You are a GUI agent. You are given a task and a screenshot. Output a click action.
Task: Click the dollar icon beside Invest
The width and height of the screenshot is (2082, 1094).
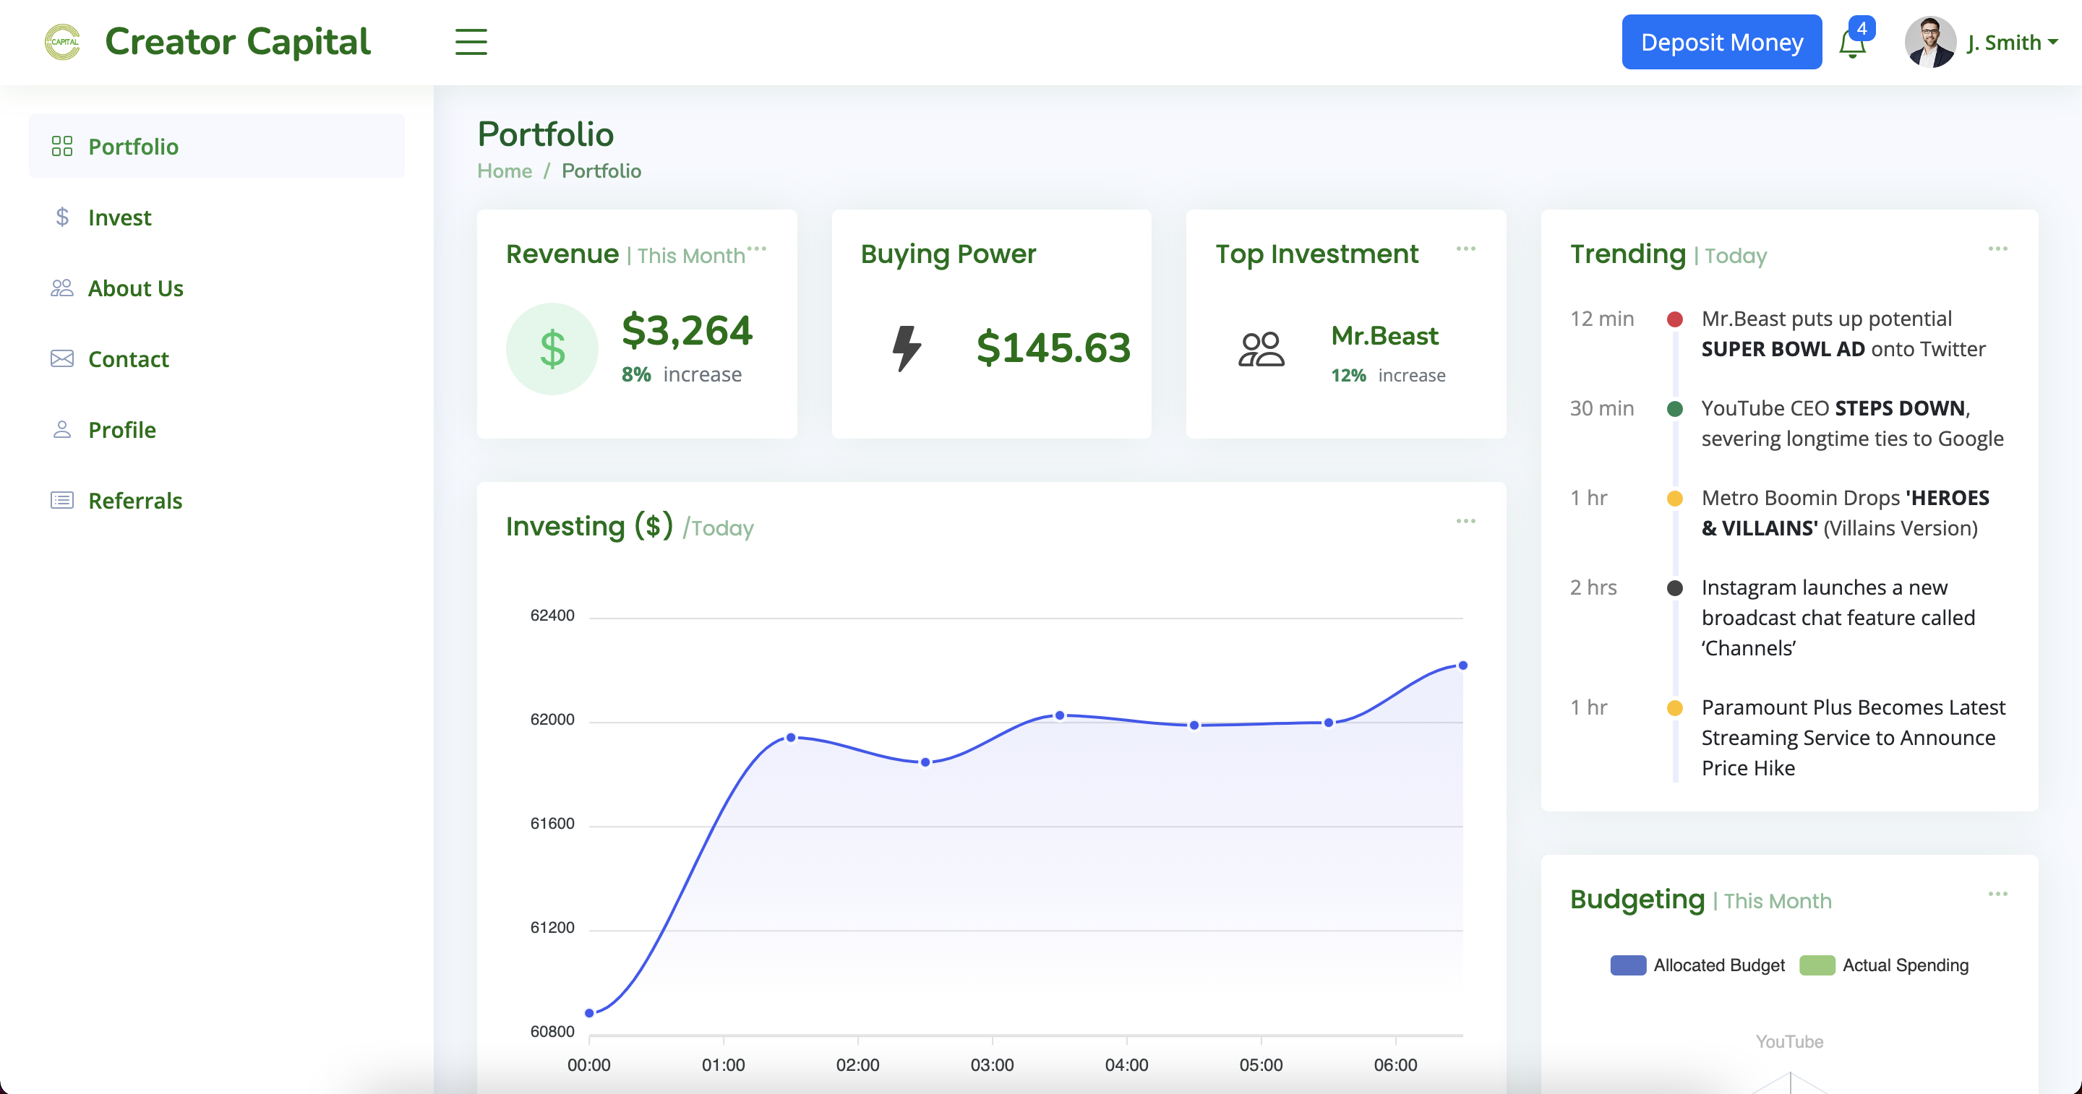pyautogui.click(x=61, y=217)
